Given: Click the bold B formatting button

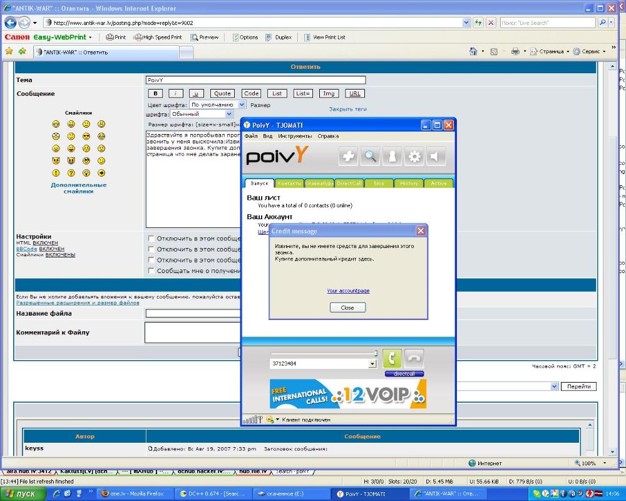Looking at the screenshot, I should [155, 93].
